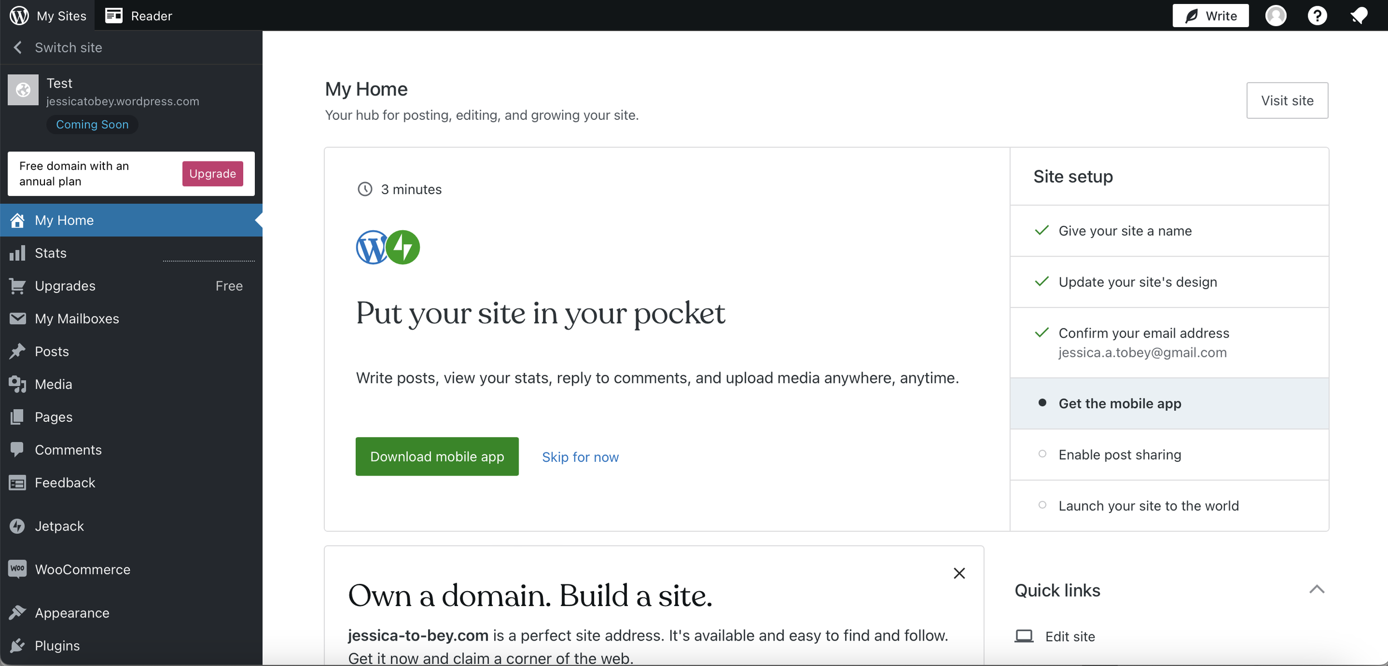The height and width of the screenshot is (666, 1388).
Task: Open Media in the sidebar
Action: (131, 384)
